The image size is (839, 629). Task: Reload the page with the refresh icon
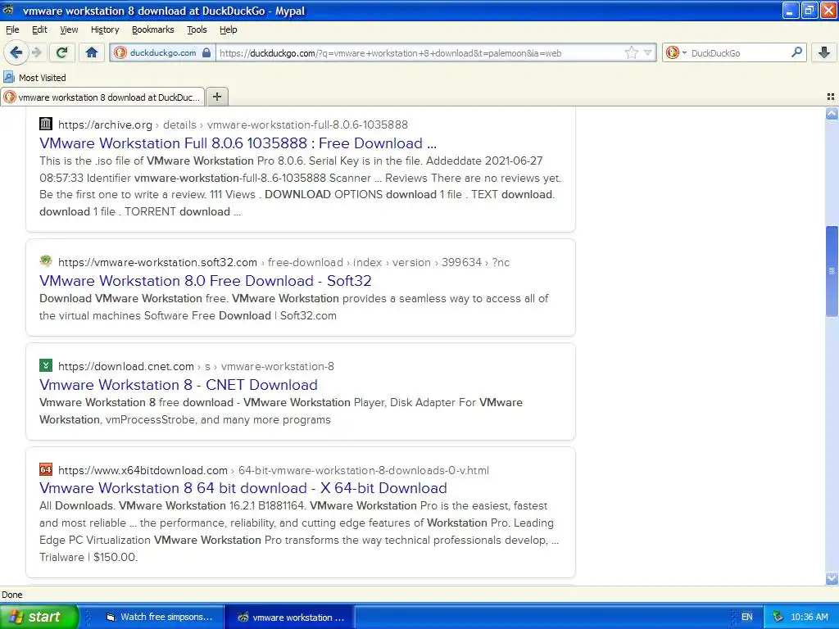coord(62,52)
